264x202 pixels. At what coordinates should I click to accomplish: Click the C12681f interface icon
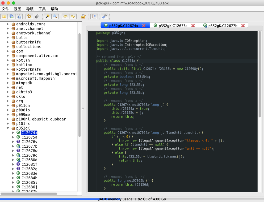pyautogui.click(x=18, y=164)
